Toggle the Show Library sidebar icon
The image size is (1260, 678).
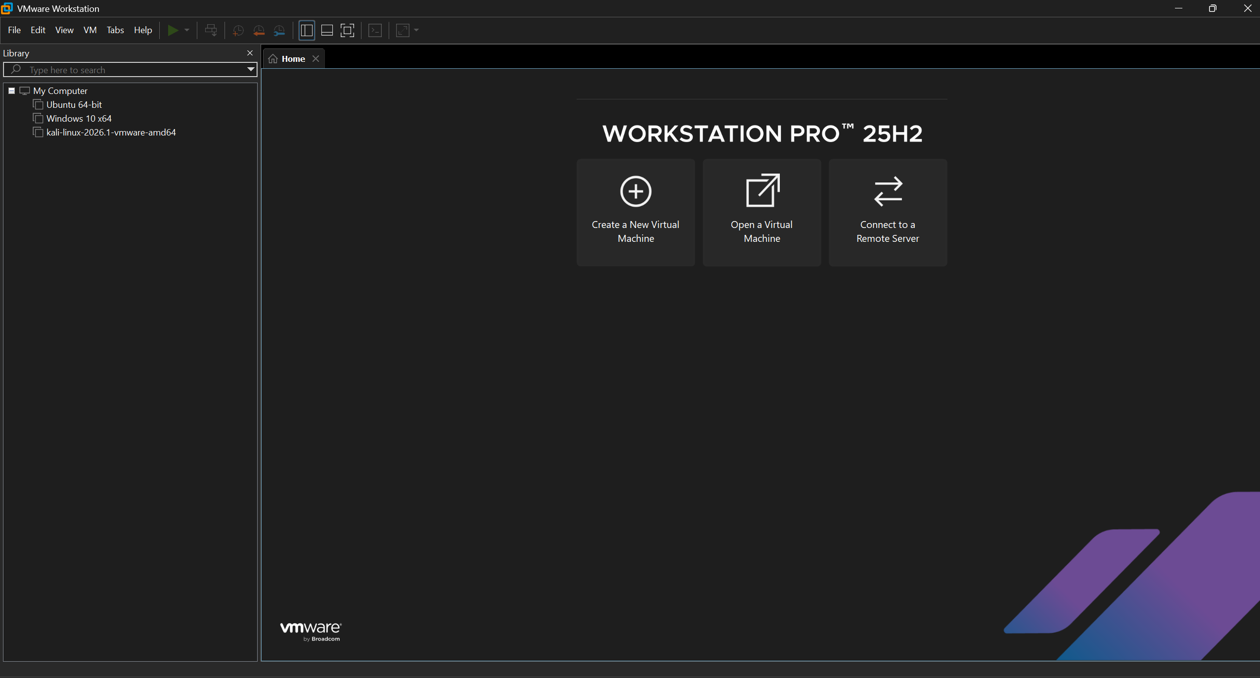pyautogui.click(x=307, y=30)
